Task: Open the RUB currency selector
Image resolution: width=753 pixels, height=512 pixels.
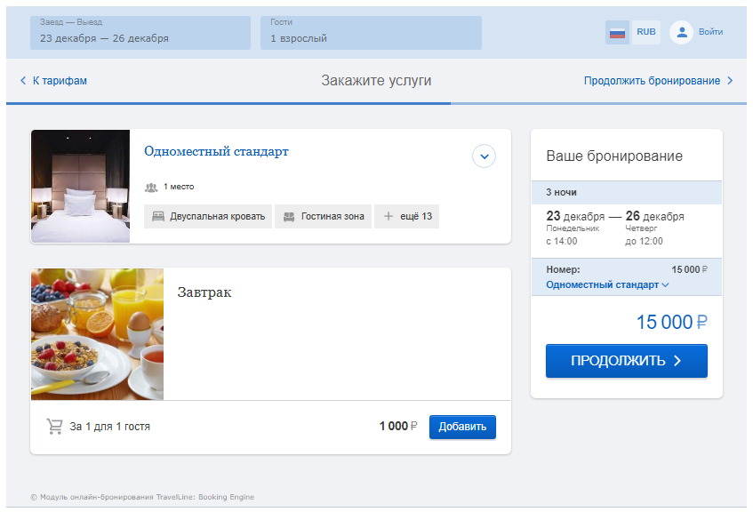Action: (x=646, y=32)
